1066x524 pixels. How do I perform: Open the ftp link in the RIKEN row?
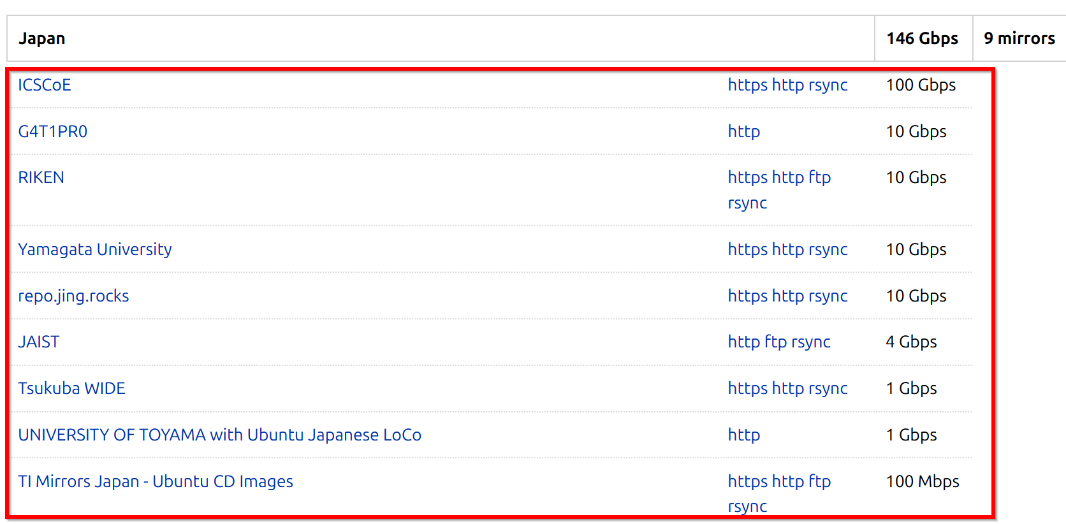tap(819, 177)
